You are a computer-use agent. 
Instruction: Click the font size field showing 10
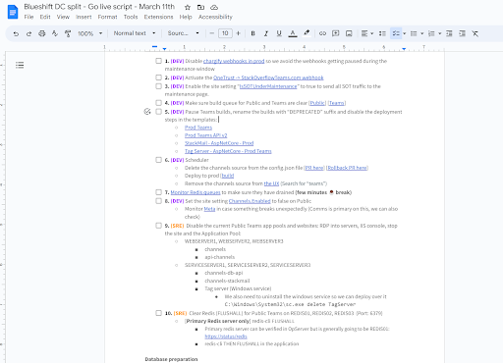click(225, 33)
